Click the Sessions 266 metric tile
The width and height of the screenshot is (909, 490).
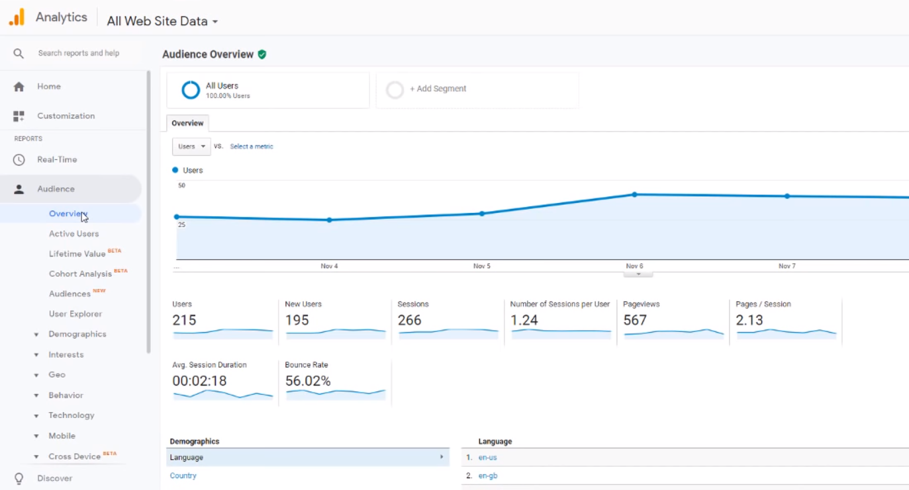[448, 321]
